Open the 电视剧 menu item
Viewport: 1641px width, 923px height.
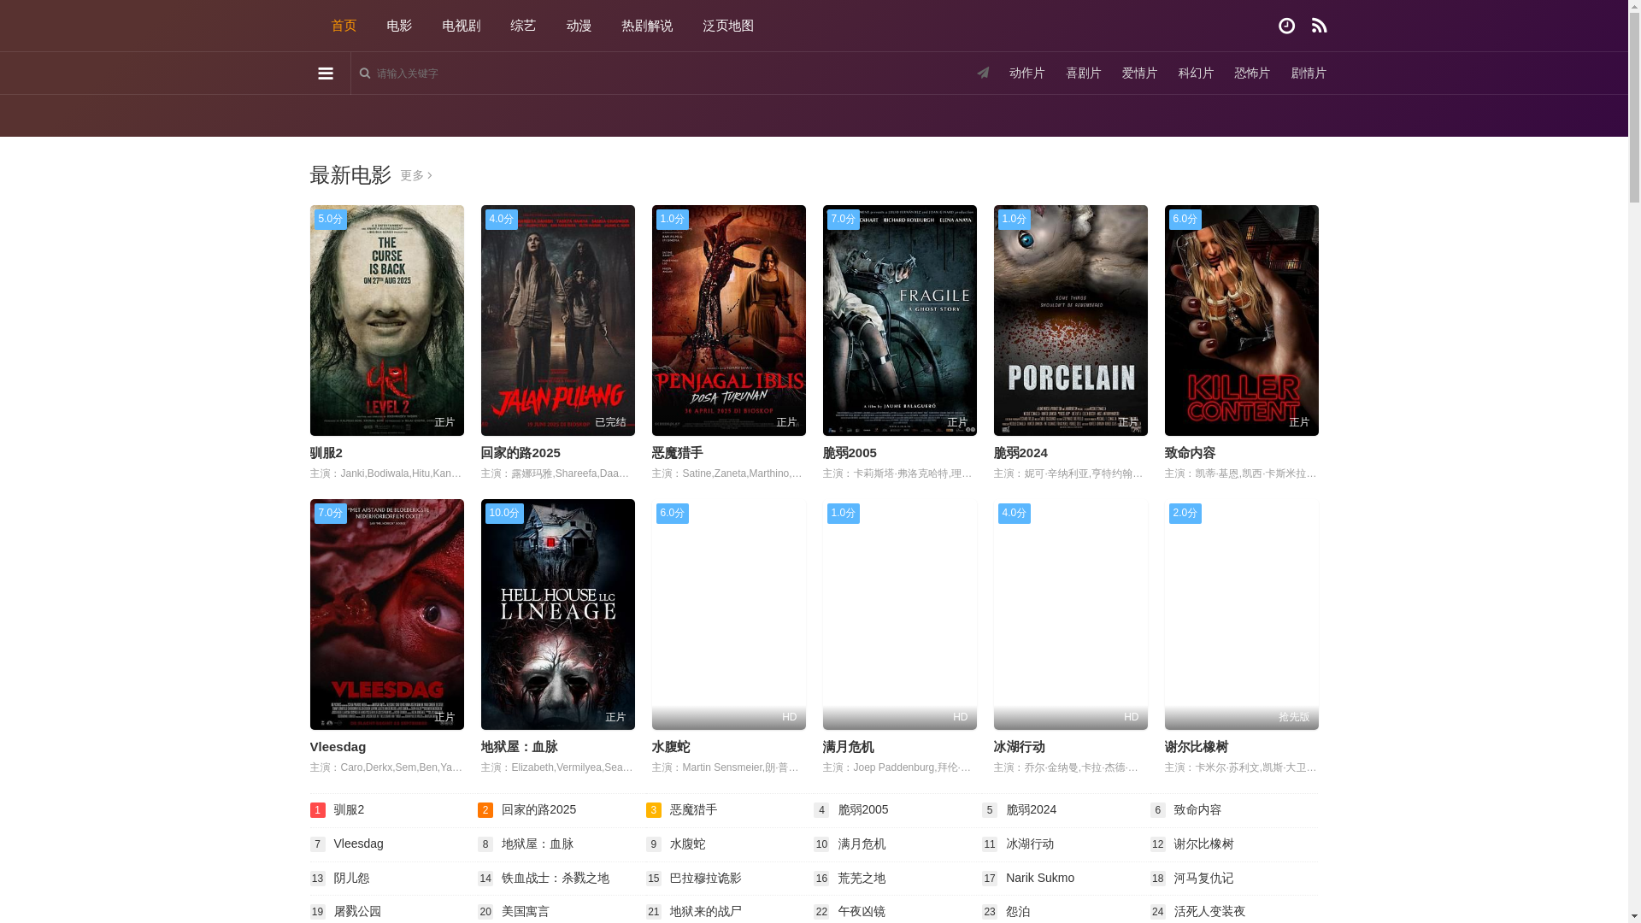coord(462,26)
